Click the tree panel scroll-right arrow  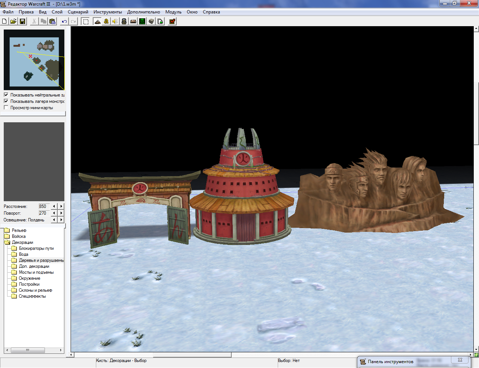tap(61, 350)
